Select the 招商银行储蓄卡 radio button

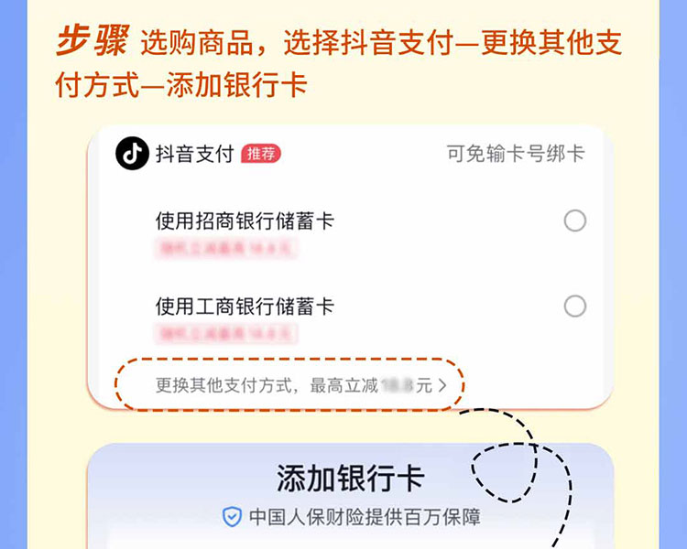575,221
